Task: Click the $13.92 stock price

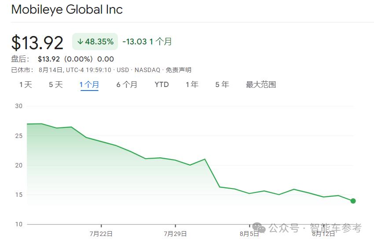Action: [37, 42]
